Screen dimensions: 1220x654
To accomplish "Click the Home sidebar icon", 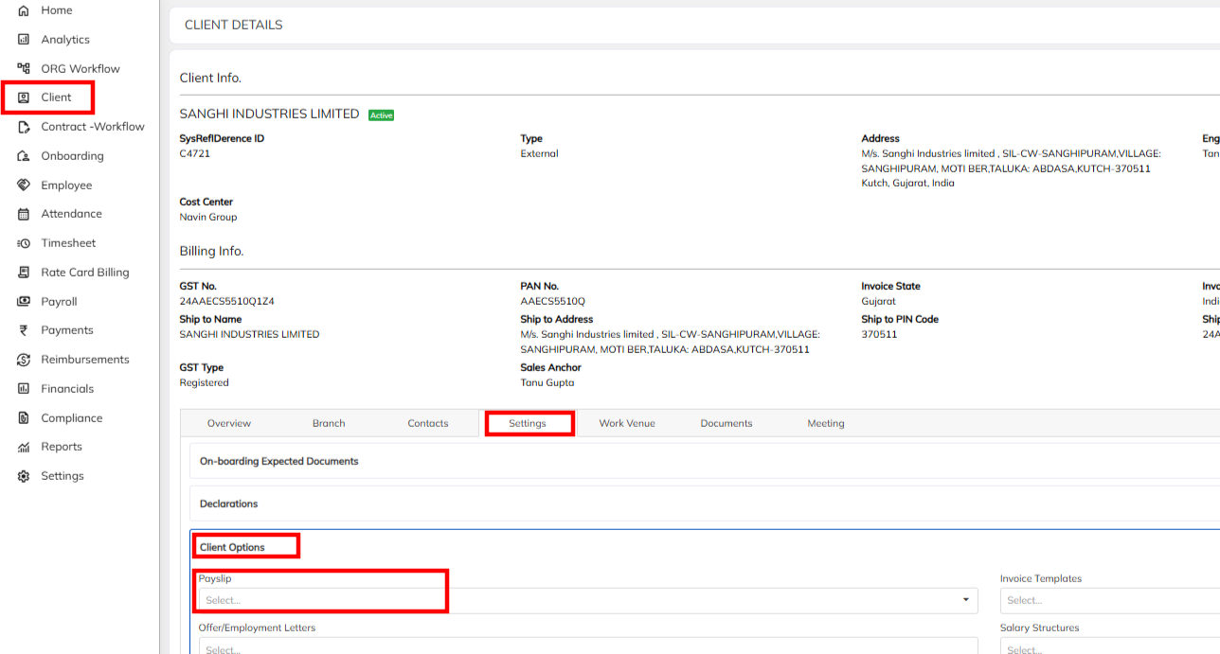I will tap(24, 10).
